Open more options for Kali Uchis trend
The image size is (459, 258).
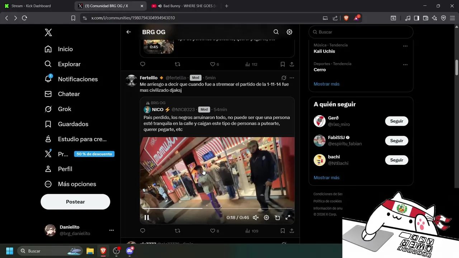(405, 46)
